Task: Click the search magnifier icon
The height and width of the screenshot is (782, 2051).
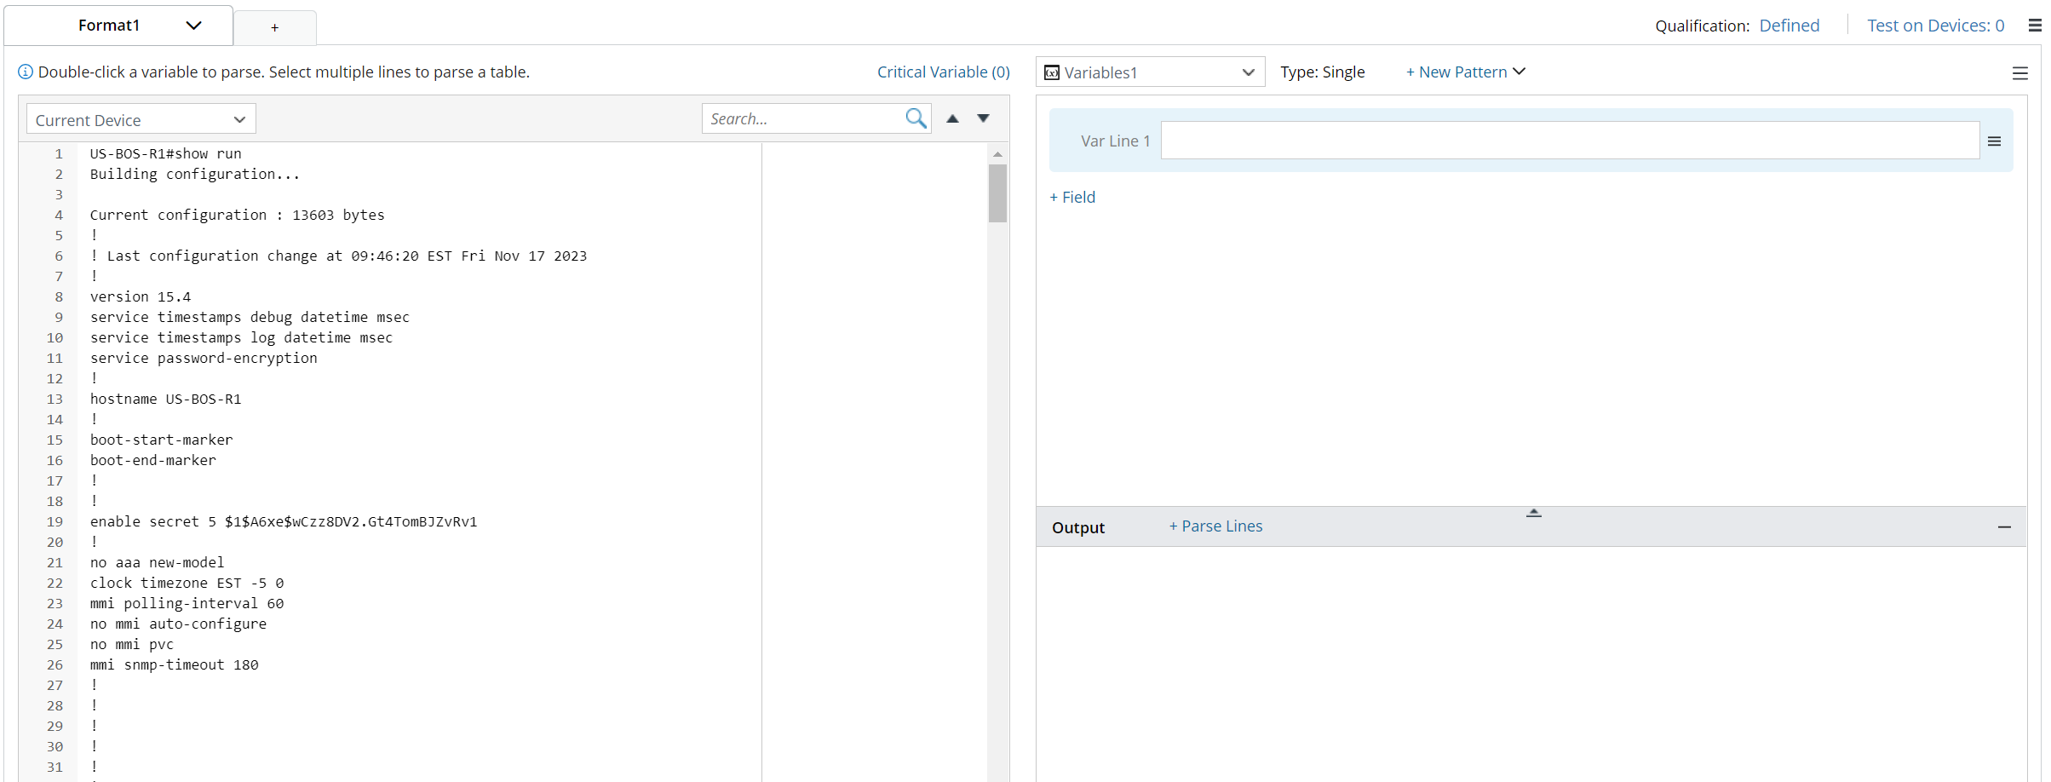Action: (916, 118)
